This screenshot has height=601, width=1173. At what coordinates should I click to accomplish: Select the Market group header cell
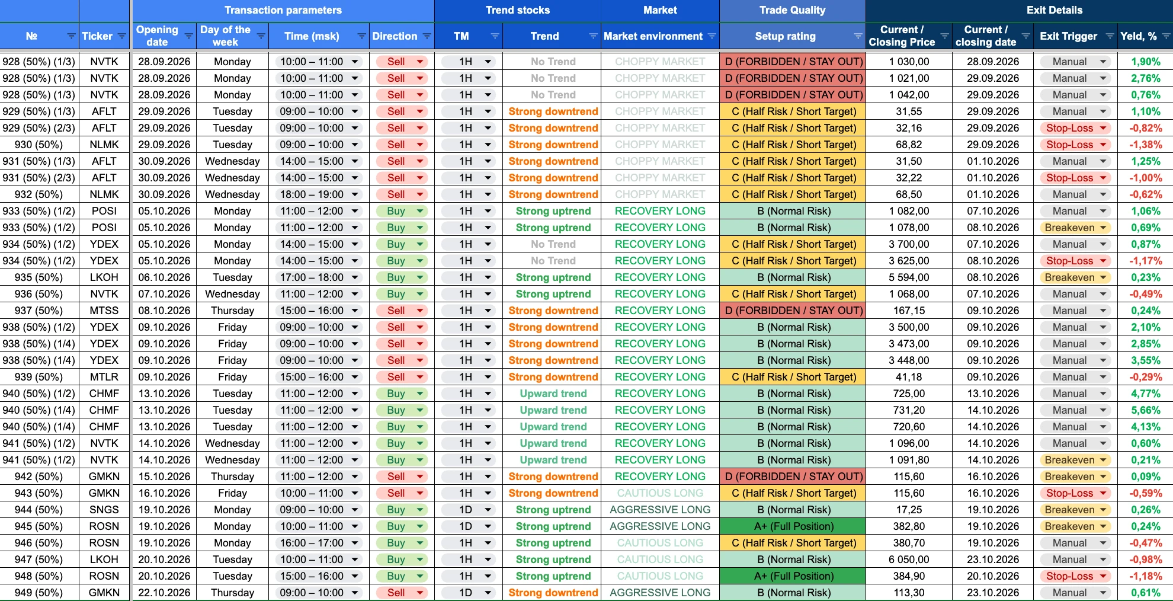660,11
